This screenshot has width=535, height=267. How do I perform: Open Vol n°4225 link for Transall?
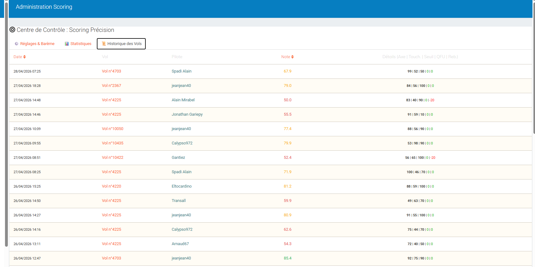111,201
